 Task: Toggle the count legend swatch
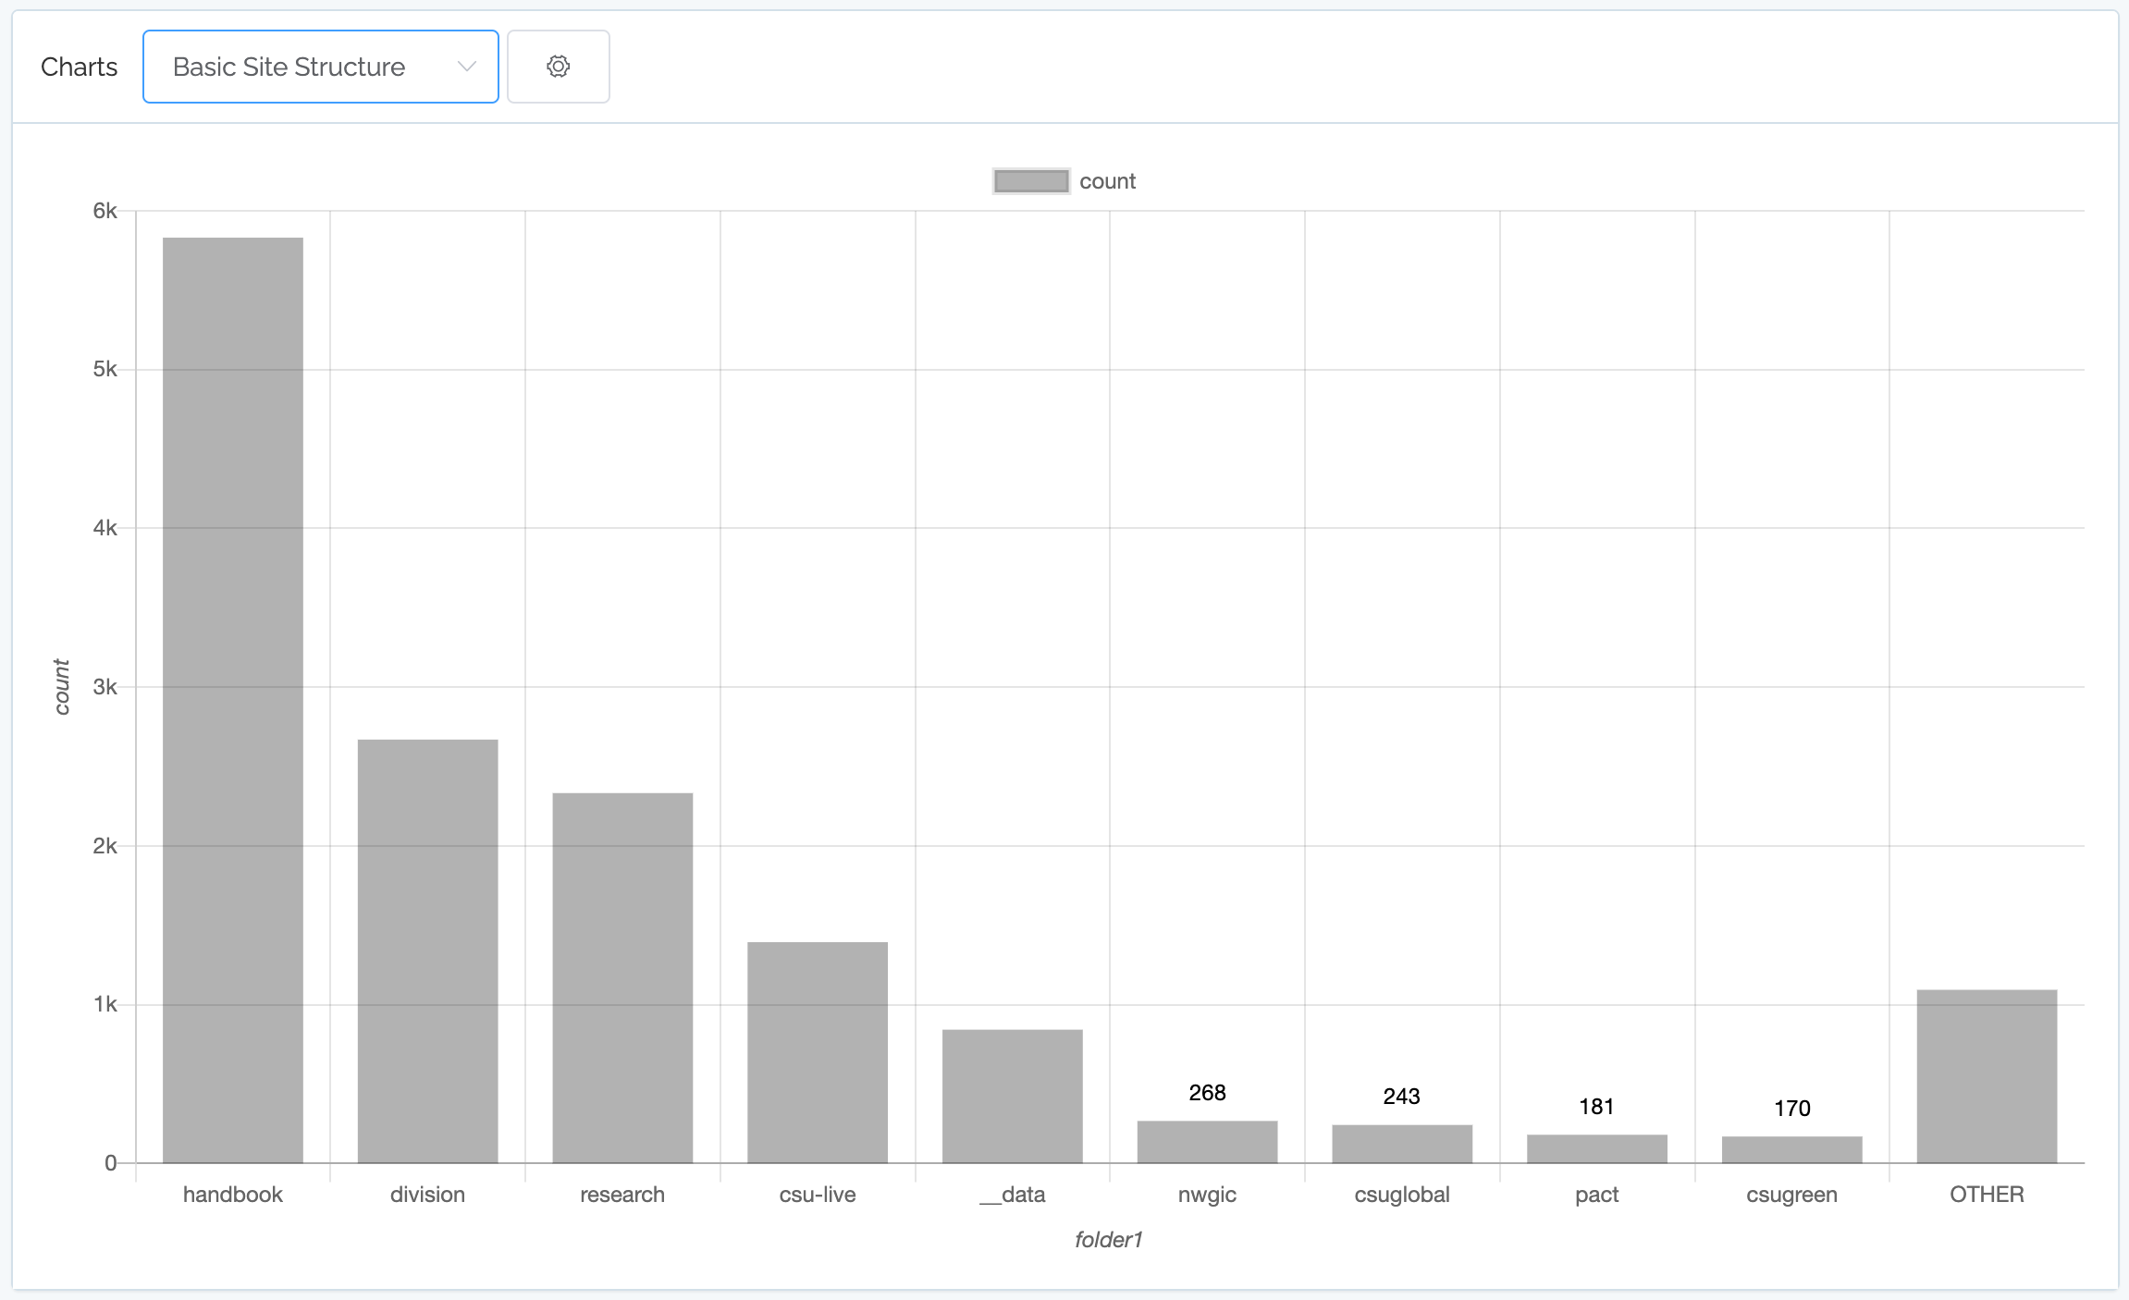[1031, 181]
